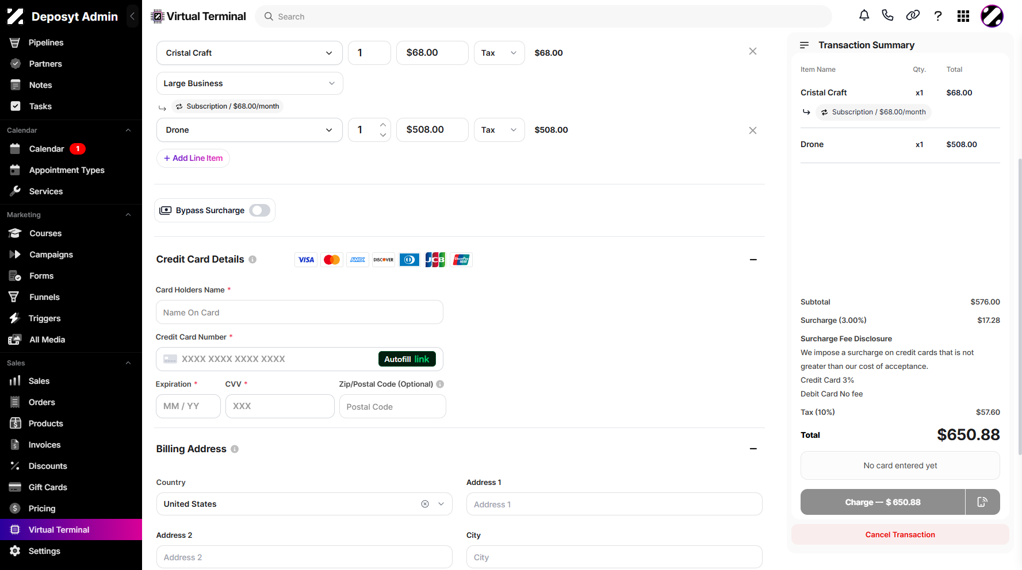This screenshot has width=1022, height=570.
Task: Click the Autofill link button
Action: [407, 359]
